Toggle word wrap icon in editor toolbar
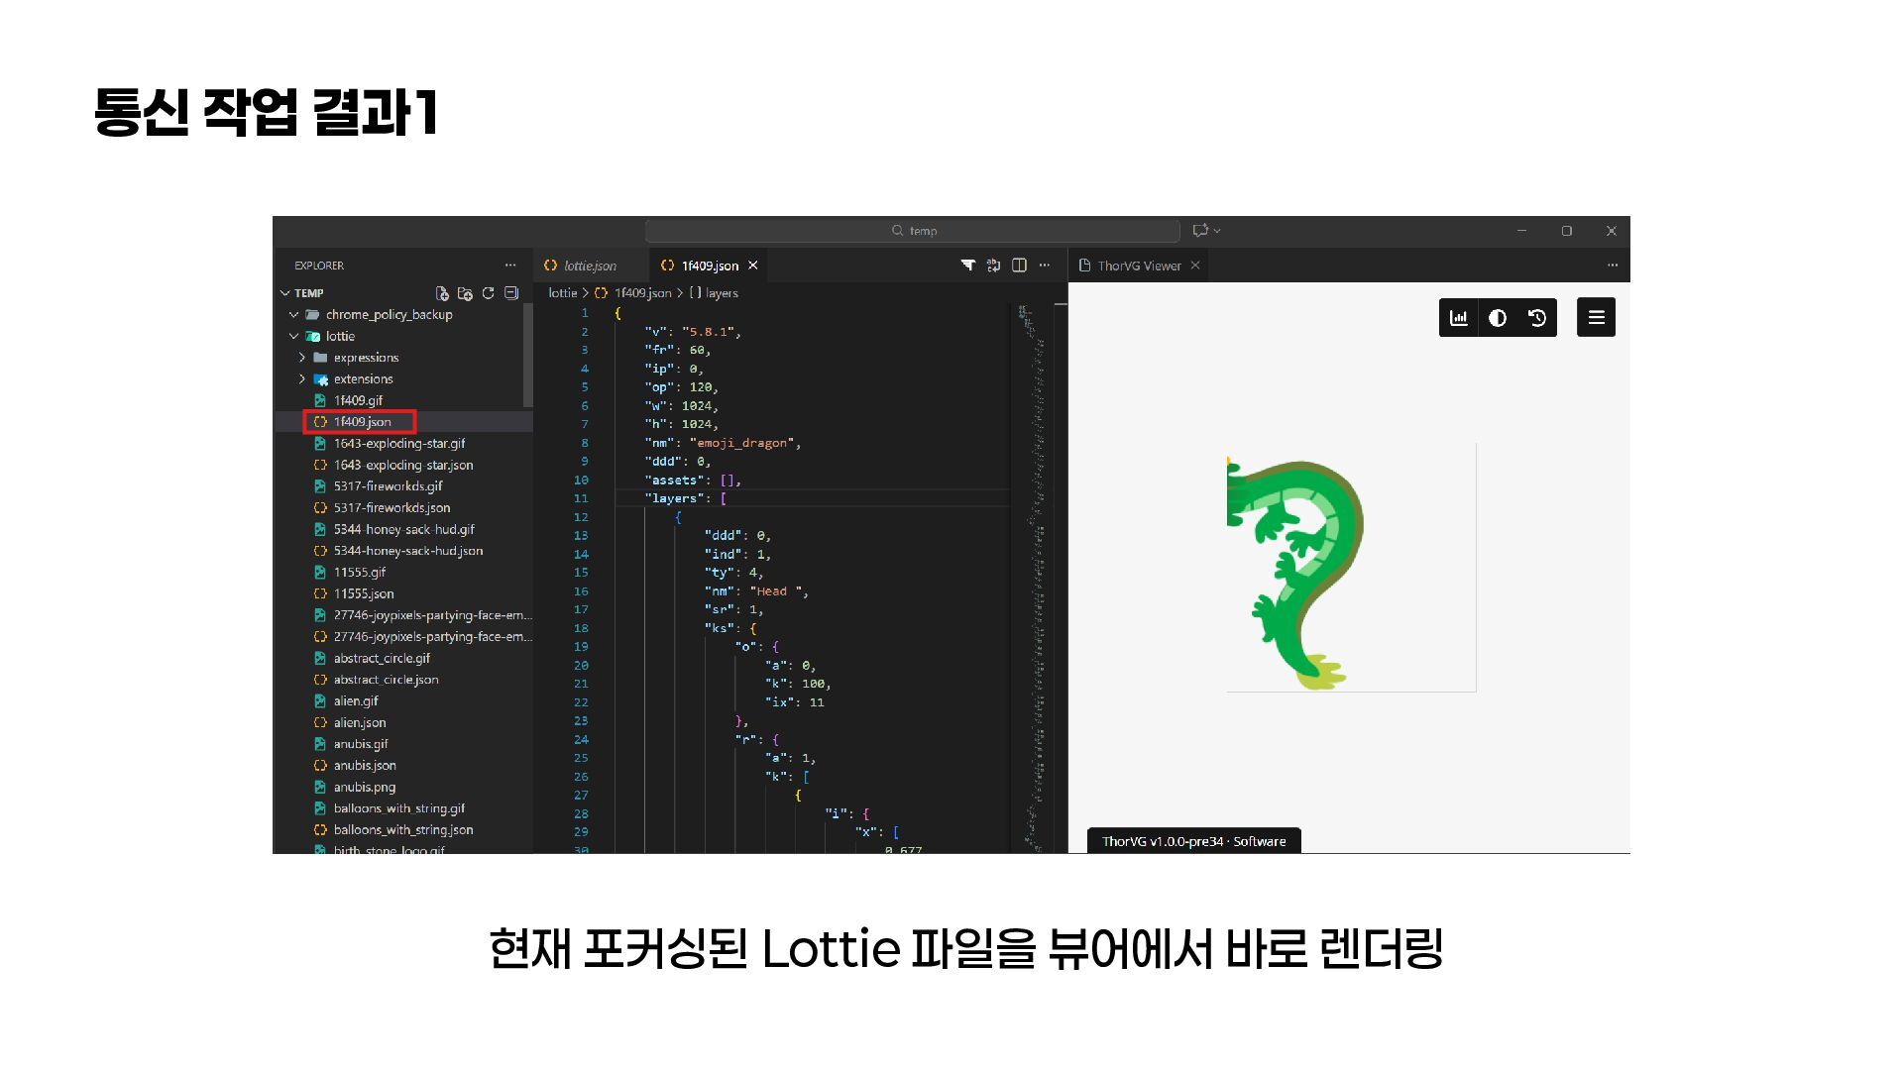The width and height of the screenshot is (1903, 1070). click(x=993, y=266)
